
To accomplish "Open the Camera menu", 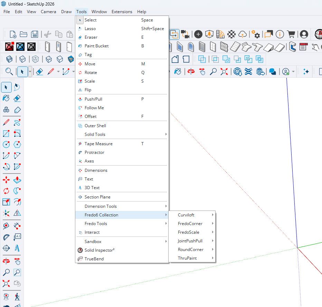I will click(48, 11).
